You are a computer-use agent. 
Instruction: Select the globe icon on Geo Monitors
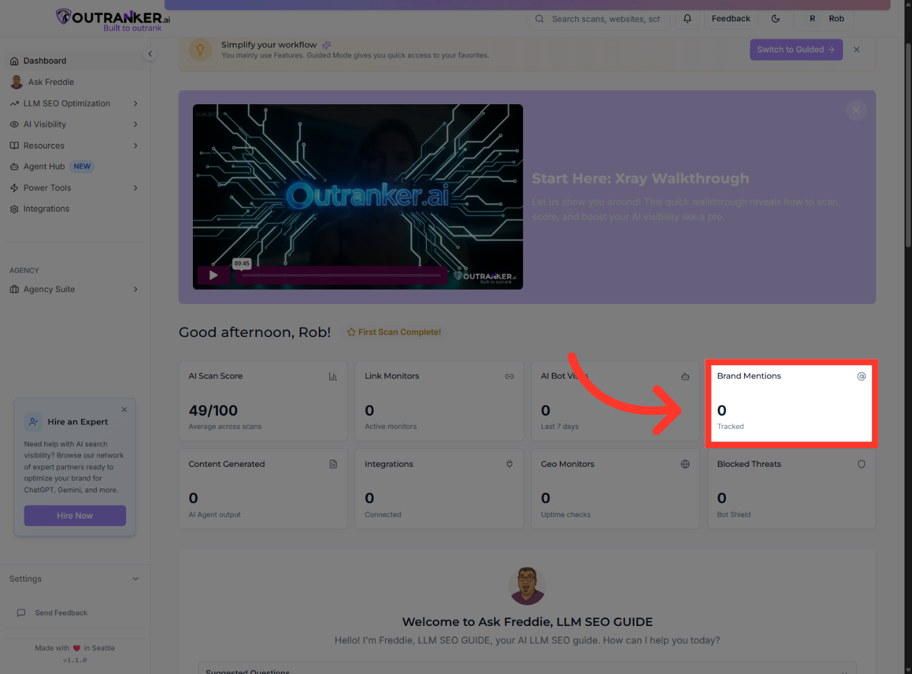pyautogui.click(x=685, y=464)
